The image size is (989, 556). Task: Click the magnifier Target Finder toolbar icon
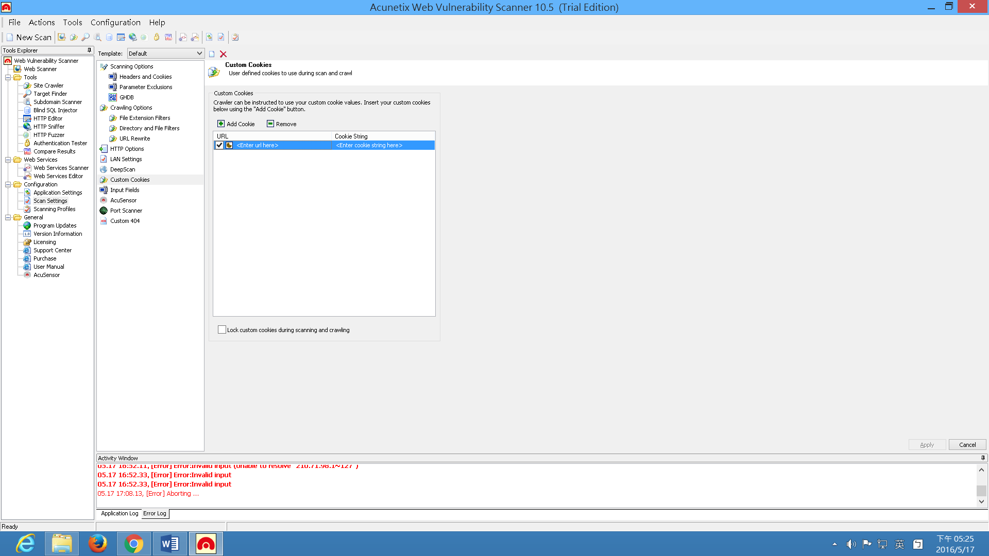(x=86, y=37)
